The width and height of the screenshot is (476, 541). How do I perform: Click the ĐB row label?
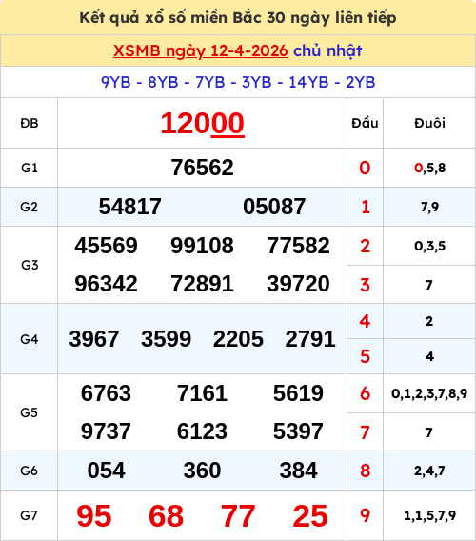tap(30, 123)
